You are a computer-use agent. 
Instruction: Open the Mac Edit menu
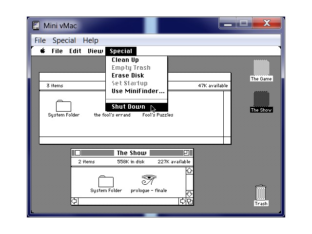click(x=75, y=51)
